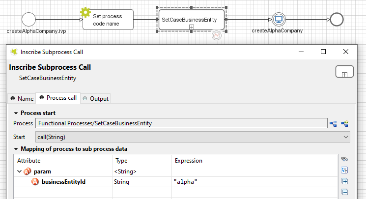Viewport: 366px width, 199px height.
Task: Select the createAlphaCompany.ivp start event circle
Action: (x=28, y=19)
